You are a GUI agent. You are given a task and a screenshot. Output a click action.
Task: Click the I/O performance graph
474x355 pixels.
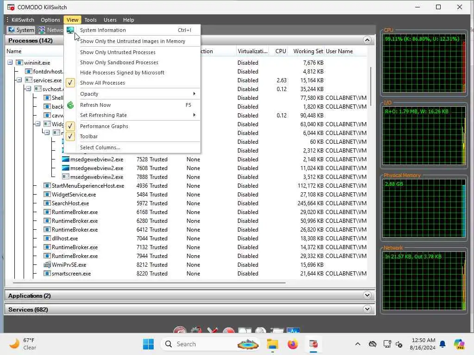pyautogui.click(x=424, y=135)
